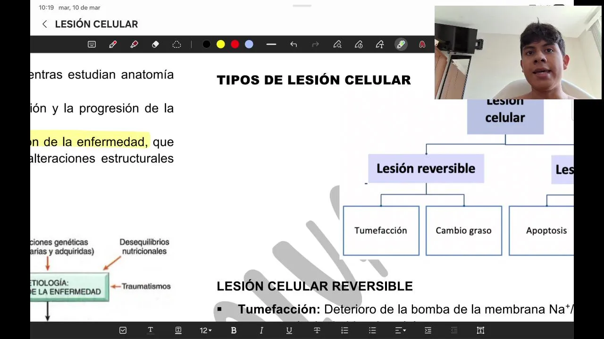Open the text background color option
The width and height of the screenshot is (604, 339).
coord(178,330)
